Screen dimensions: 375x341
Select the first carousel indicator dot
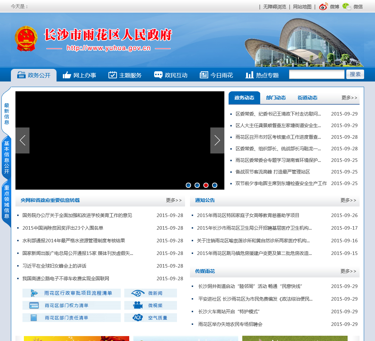click(189, 185)
